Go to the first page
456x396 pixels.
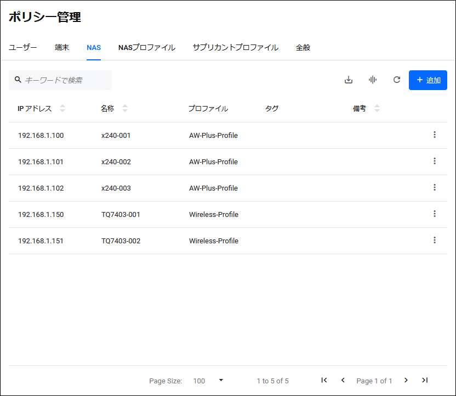[324, 380]
